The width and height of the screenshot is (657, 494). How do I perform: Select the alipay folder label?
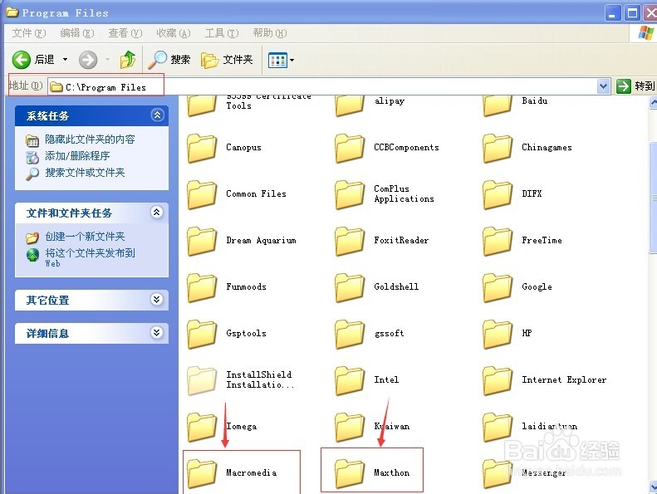pos(390,100)
